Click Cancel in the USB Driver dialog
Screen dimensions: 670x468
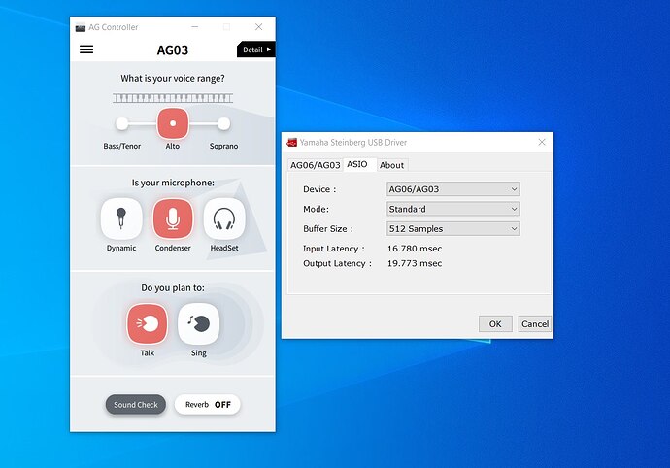535,324
